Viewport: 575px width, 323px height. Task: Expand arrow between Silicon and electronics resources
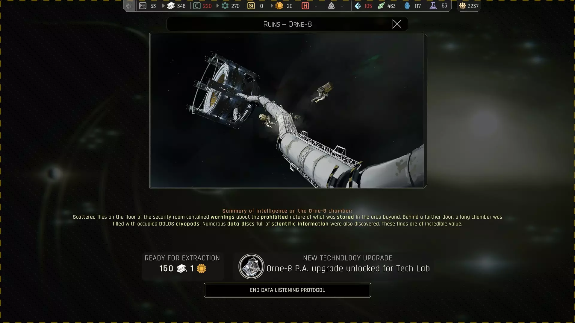(272, 6)
